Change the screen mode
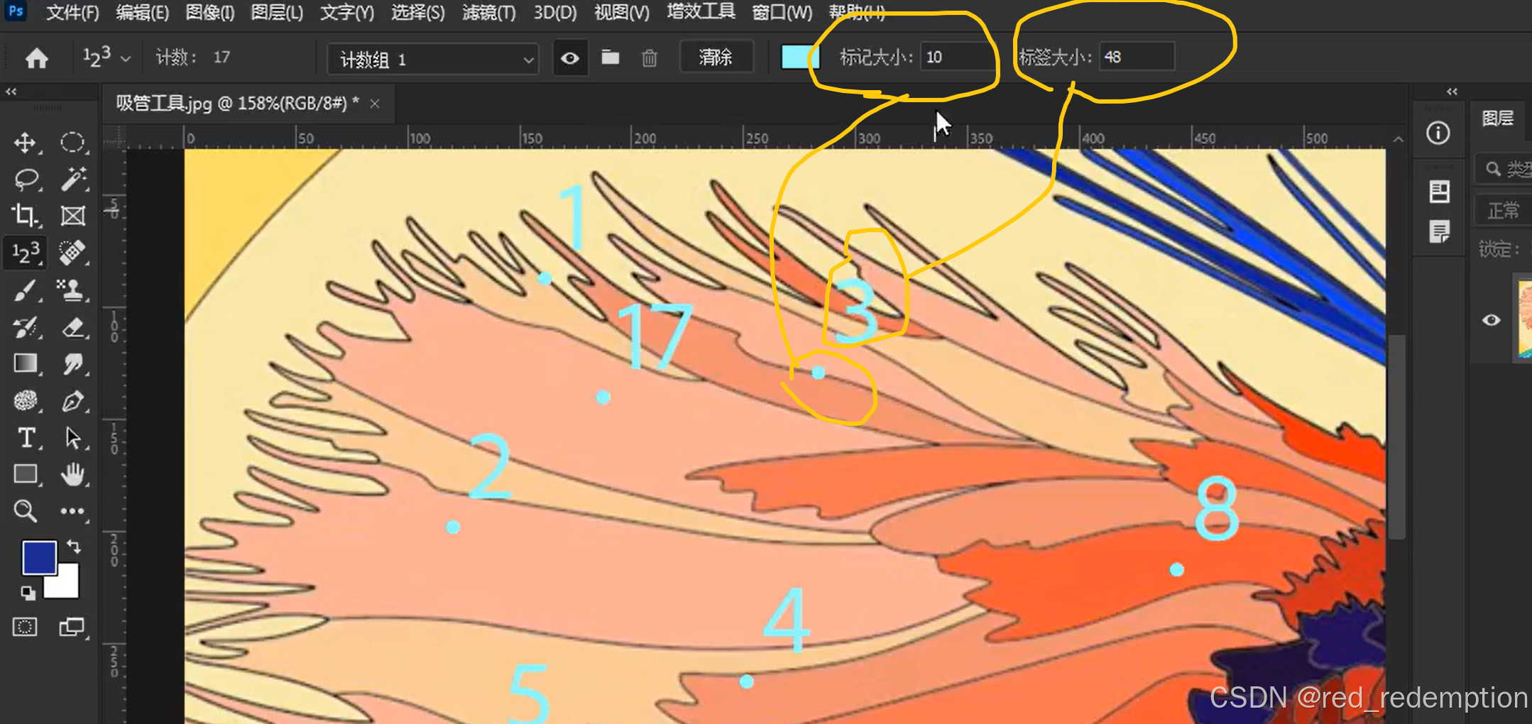The height and width of the screenshot is (724, 1532). [x=72, y=627]
